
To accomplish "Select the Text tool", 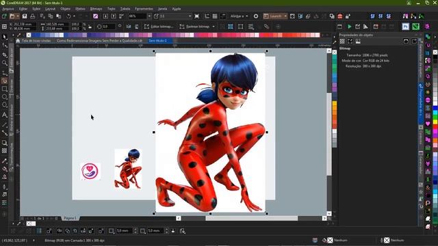I will [5, 115].
